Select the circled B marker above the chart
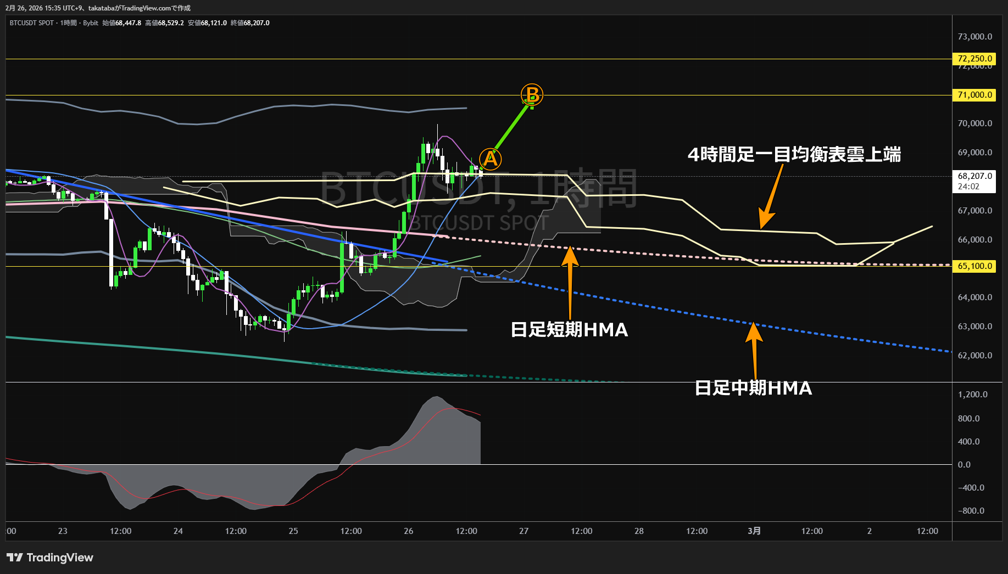 pyautogui.click(x=531, y=94)
